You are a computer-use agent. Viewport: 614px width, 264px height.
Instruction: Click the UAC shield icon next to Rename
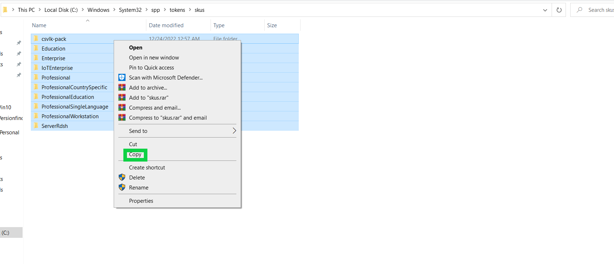(x=122, y=188)
